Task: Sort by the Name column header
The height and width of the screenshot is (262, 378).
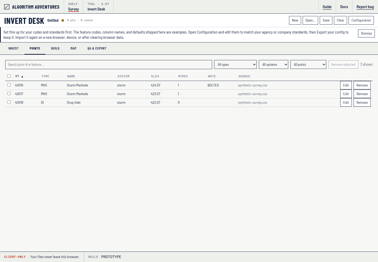Action: (71, 76)
